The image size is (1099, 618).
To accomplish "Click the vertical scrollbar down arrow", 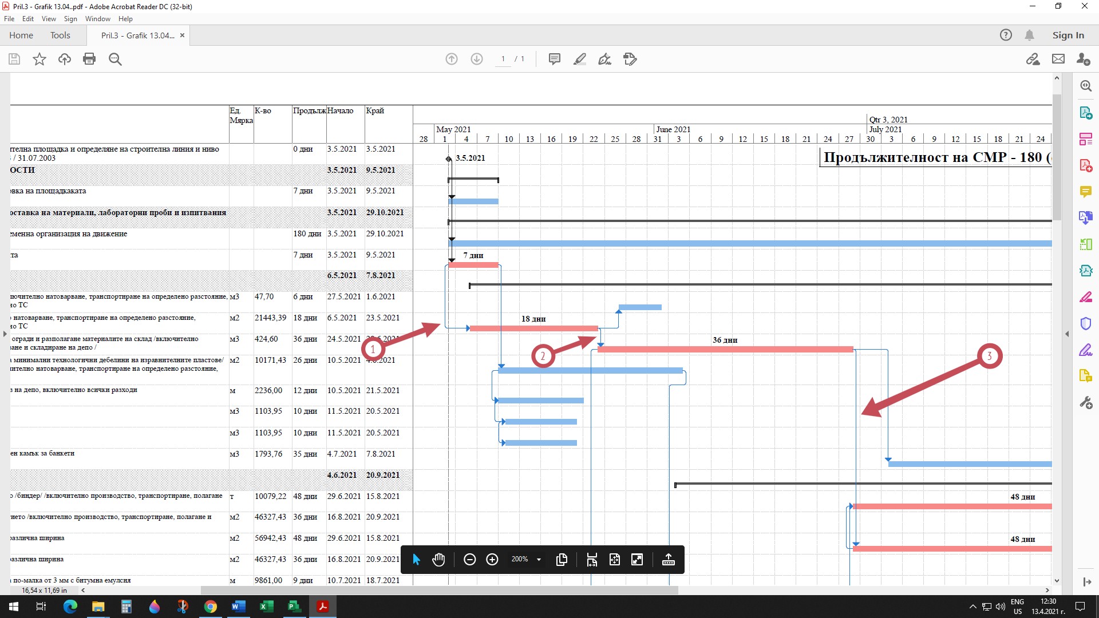I will [x=1057, y=580].
